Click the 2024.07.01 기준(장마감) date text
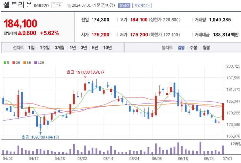The width and height of the screenshot is (241, 163). coord(93,5)
